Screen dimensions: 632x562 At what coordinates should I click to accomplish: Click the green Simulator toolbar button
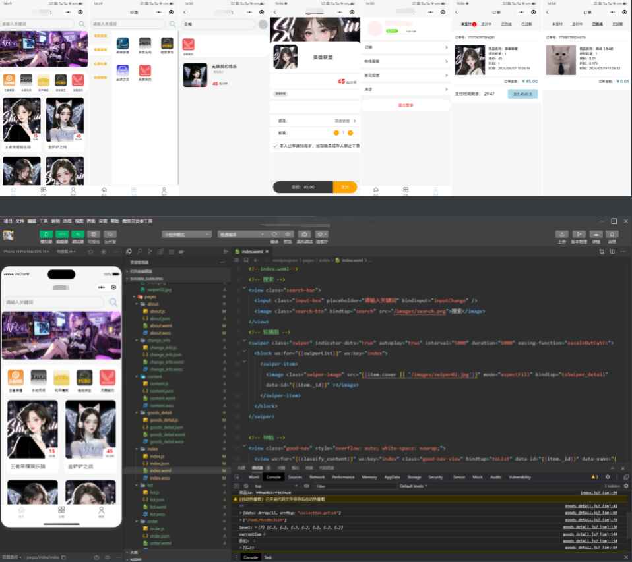coord(46,234)
